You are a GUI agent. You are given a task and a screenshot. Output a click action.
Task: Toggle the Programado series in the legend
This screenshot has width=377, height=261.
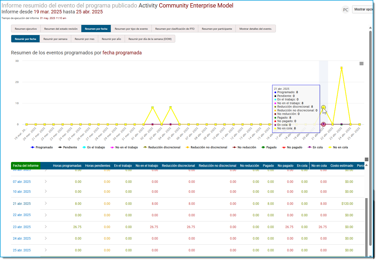point(42,147)
